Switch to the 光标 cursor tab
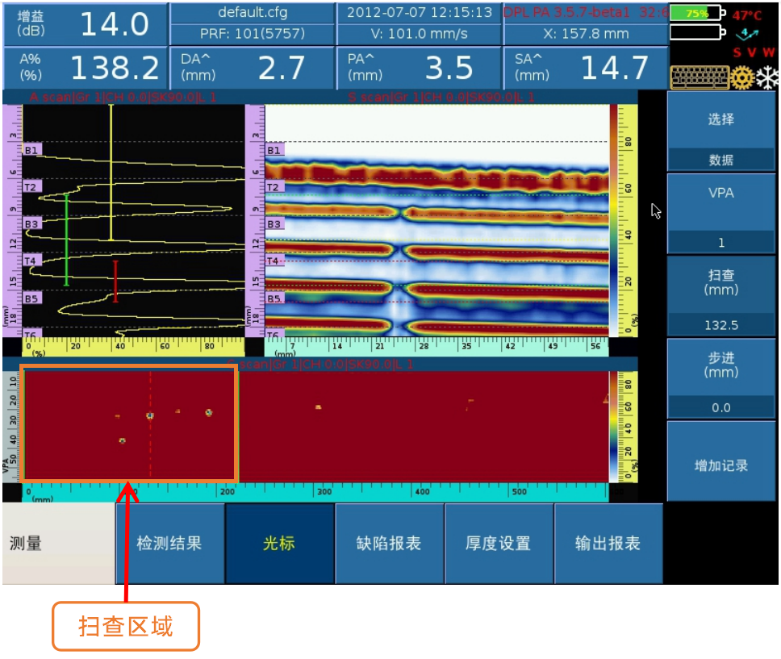 279,544
